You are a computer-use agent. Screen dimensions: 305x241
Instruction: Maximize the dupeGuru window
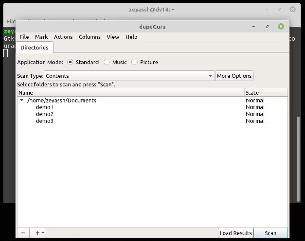pos(267,27)
